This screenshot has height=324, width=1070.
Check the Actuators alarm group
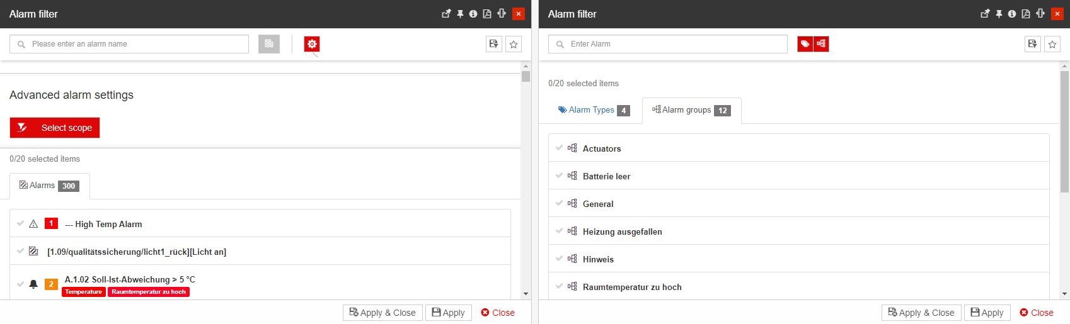coord(559,148)
